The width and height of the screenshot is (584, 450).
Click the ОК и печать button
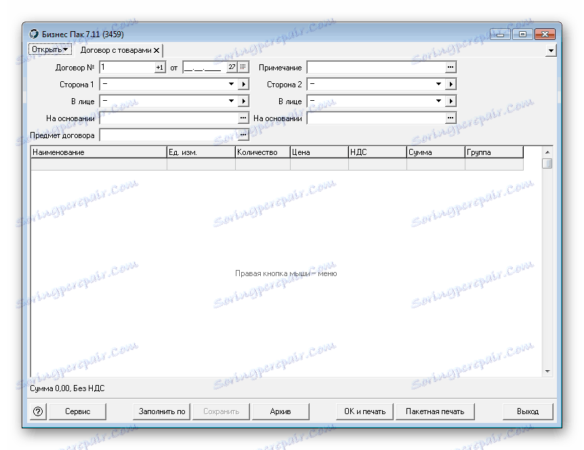tap(364, 411)
